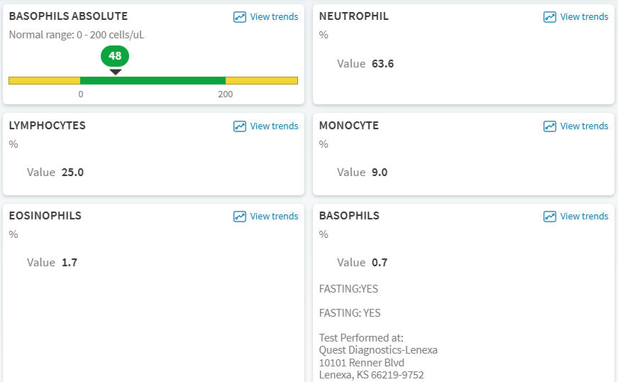Open View trends link for Neutrophil
The height and width of the screenshot is (382, 618).
point(584,17)
